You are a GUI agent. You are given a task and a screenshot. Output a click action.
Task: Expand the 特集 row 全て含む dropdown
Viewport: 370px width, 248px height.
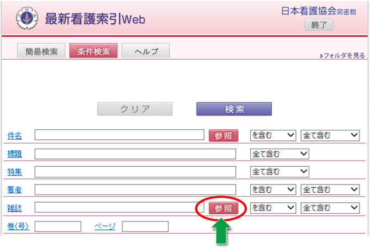(x=279, y=172)
